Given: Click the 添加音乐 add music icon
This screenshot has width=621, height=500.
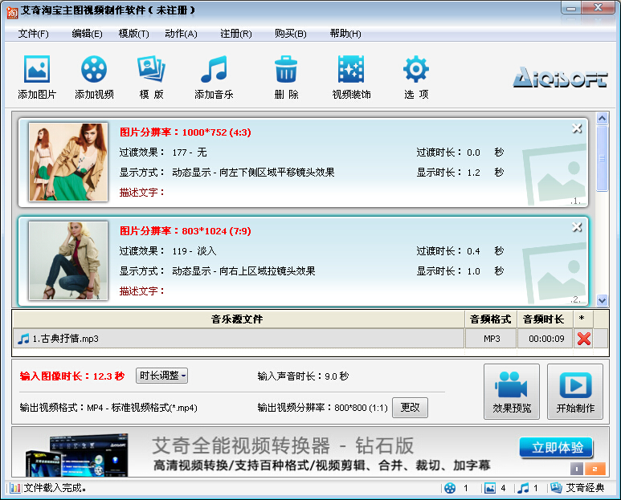Looking at the screenshot, I should (x=214, y=69).
